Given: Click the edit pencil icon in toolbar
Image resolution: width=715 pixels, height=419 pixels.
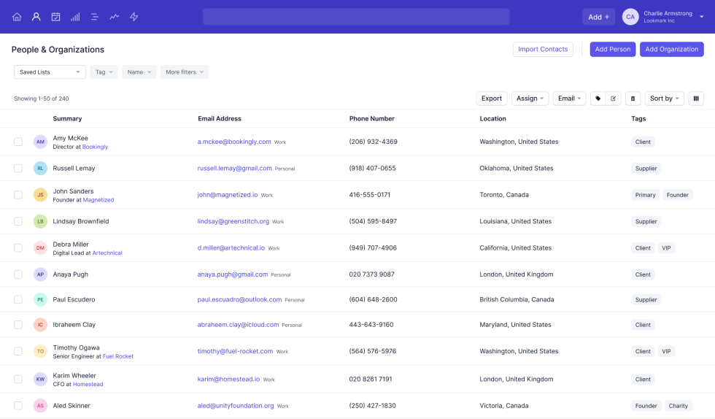Looking at the screenshot, I should point(614,99).
